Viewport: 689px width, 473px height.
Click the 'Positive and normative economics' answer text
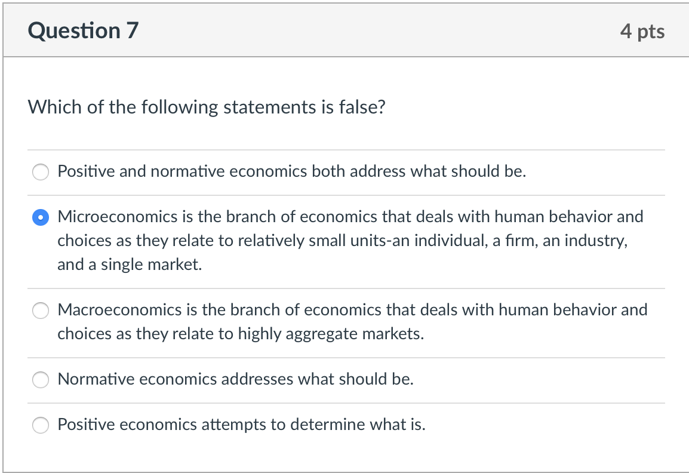coord(290,171)
